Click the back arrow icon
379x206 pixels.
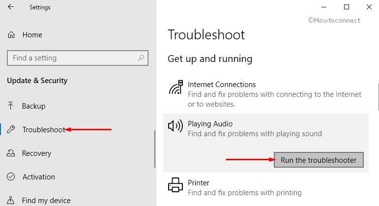11,7
